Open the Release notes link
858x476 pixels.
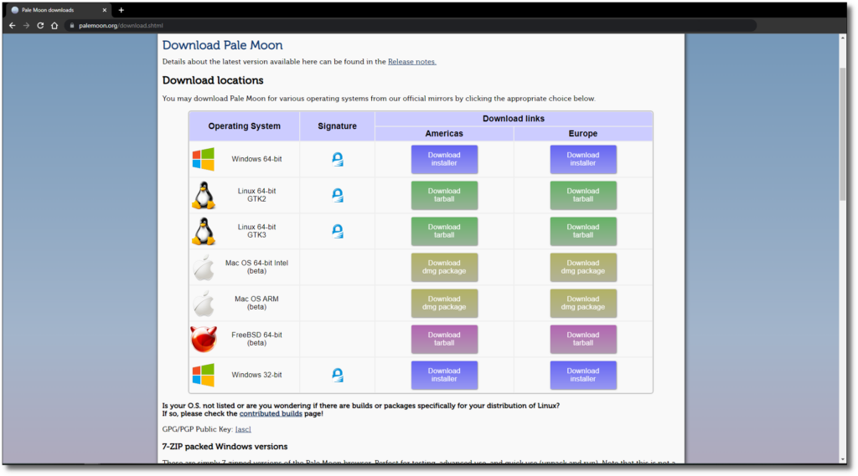[412, 62]
